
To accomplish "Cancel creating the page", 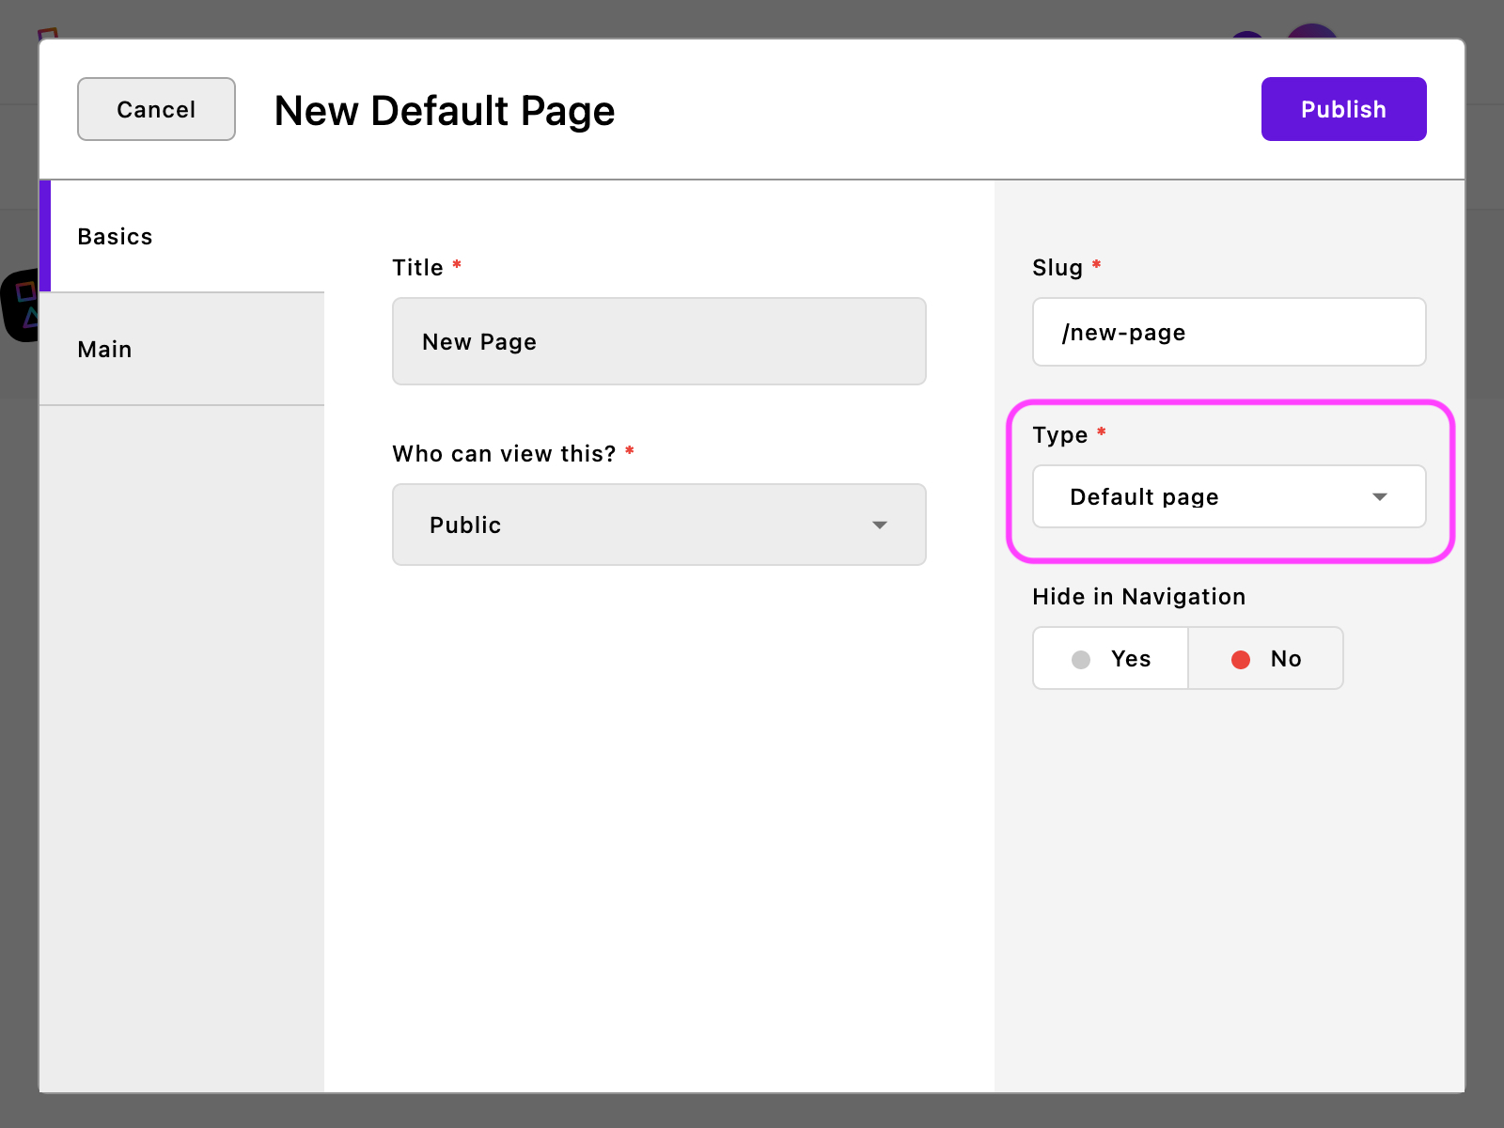I will pos(156,108).
